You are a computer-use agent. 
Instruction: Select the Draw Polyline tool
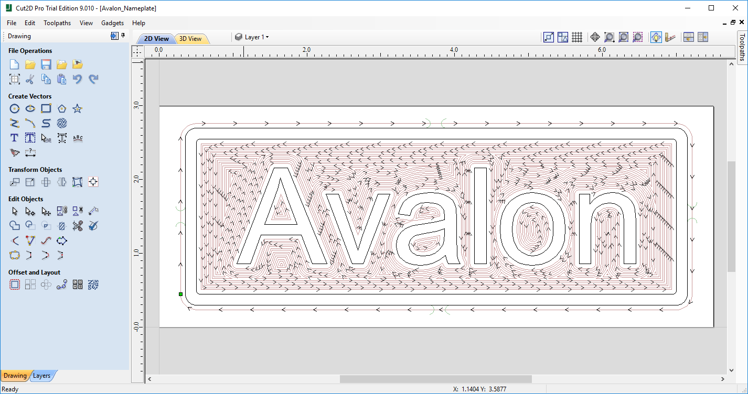pos(14,123)
